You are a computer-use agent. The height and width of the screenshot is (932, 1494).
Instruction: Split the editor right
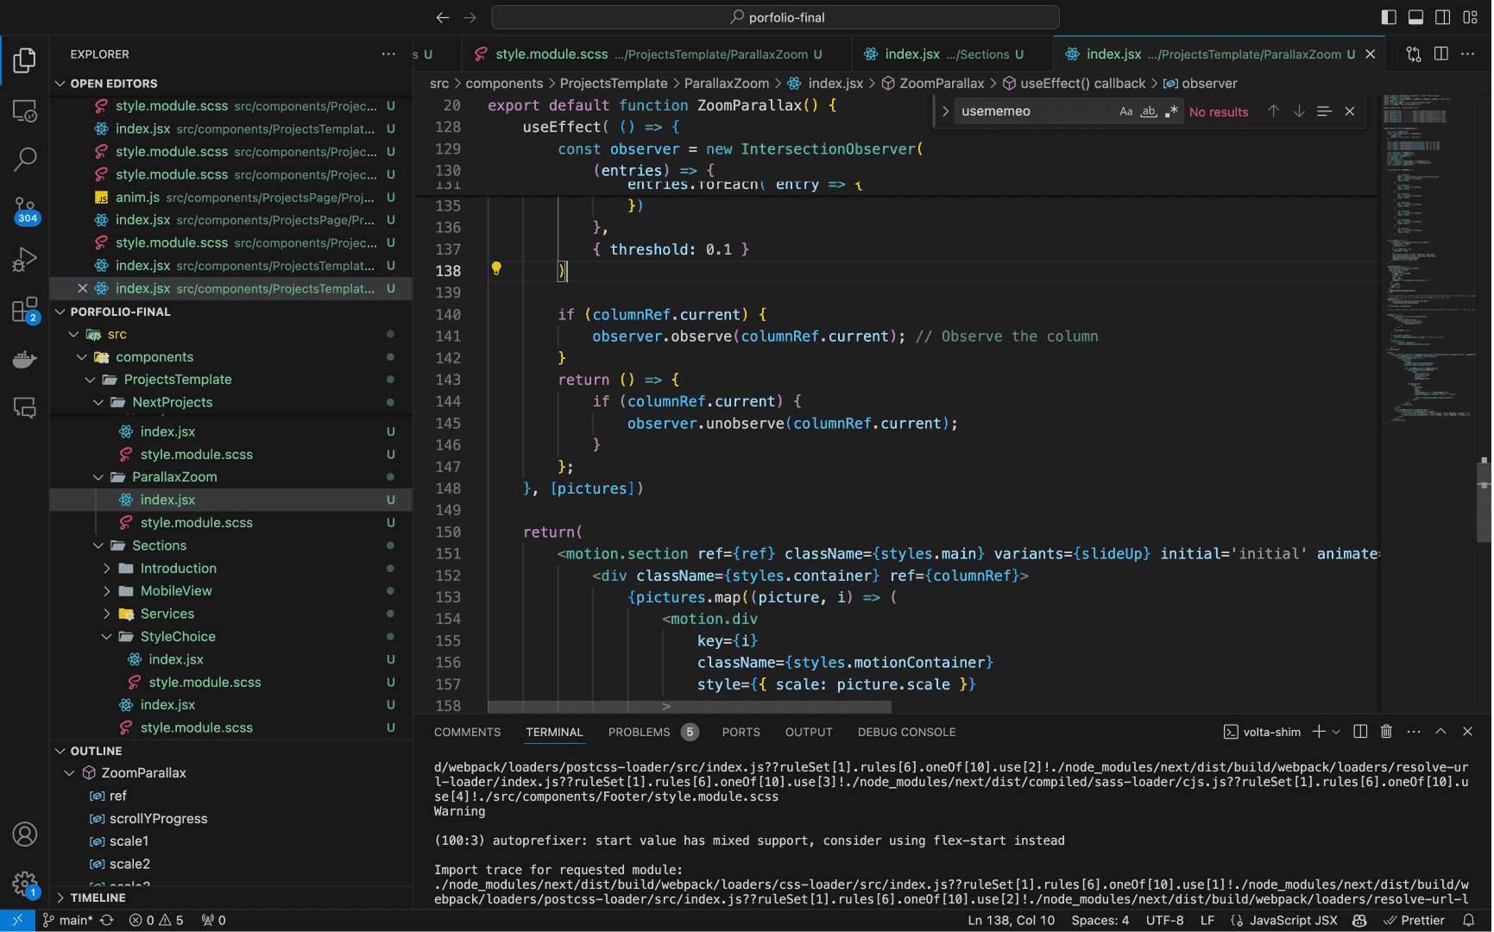tap(1440, 54)
